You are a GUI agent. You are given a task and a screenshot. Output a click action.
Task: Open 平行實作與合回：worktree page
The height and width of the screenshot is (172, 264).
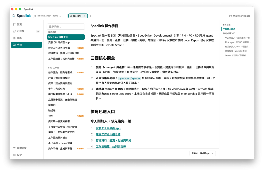click(x=66, y=127)
